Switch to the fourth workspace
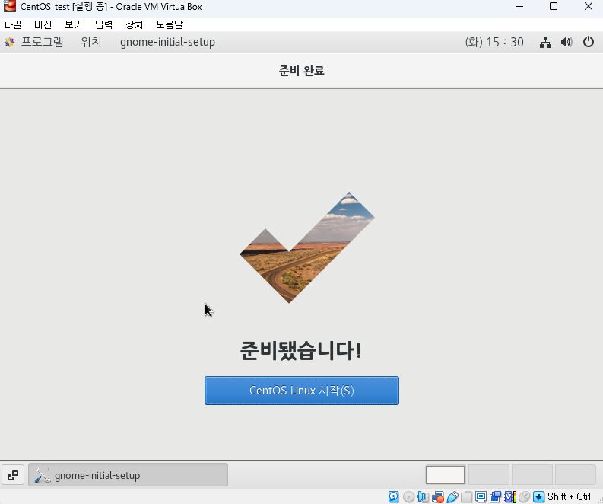 point(576,475)
